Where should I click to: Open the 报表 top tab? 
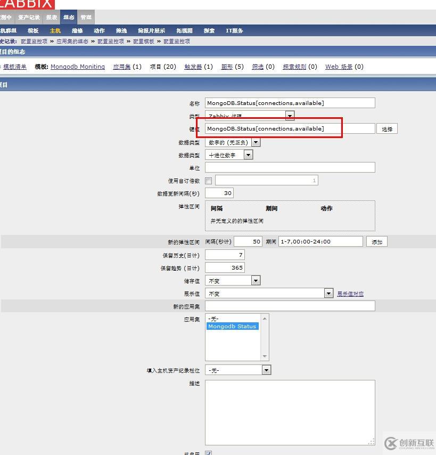(51, 18)
